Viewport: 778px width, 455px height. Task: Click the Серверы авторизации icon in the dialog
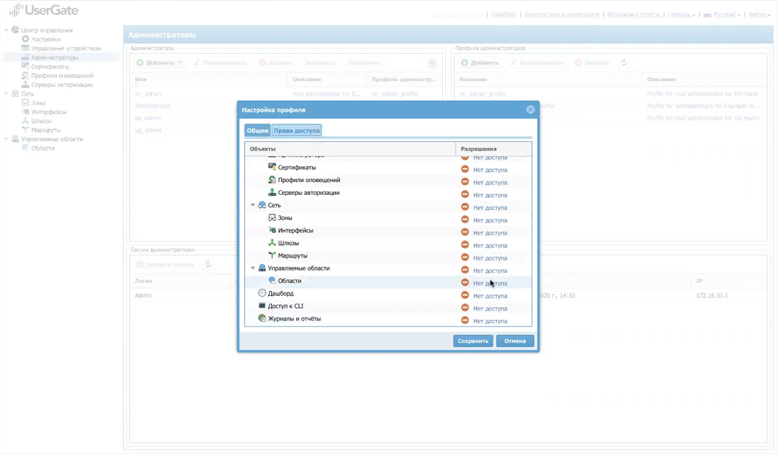click(x=272, y=192)
